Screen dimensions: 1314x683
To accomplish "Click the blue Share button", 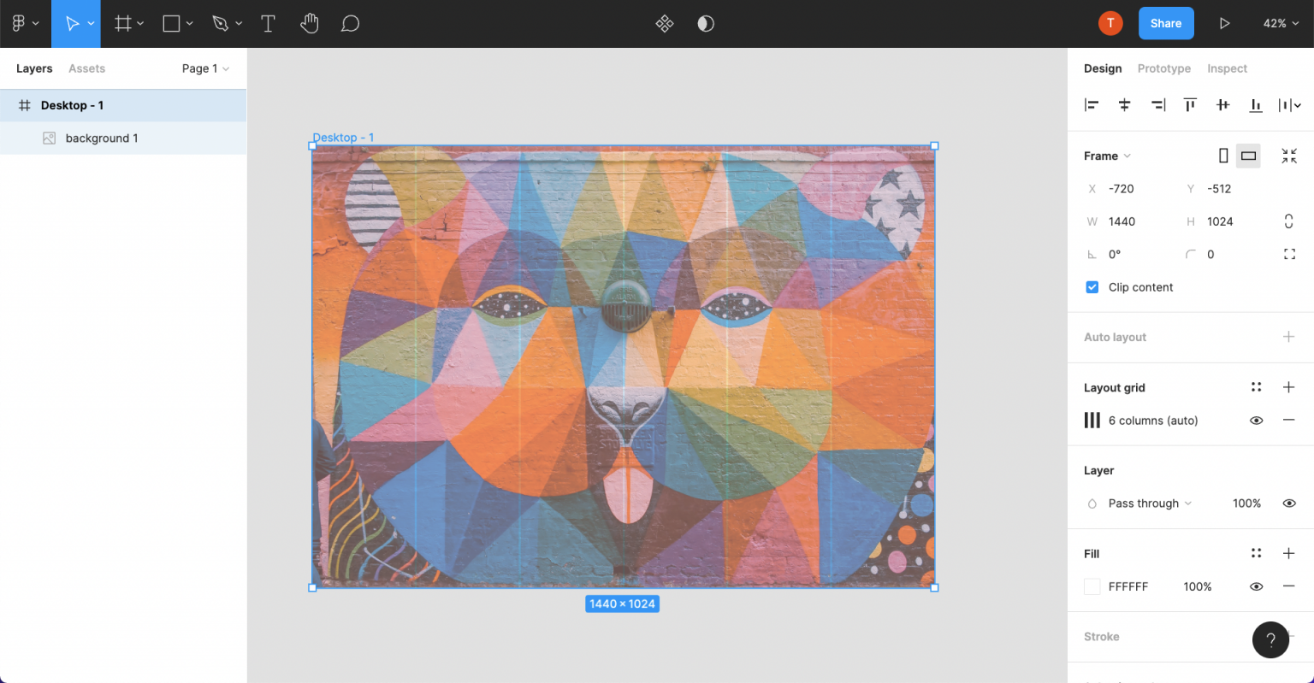I will 1165,24.
